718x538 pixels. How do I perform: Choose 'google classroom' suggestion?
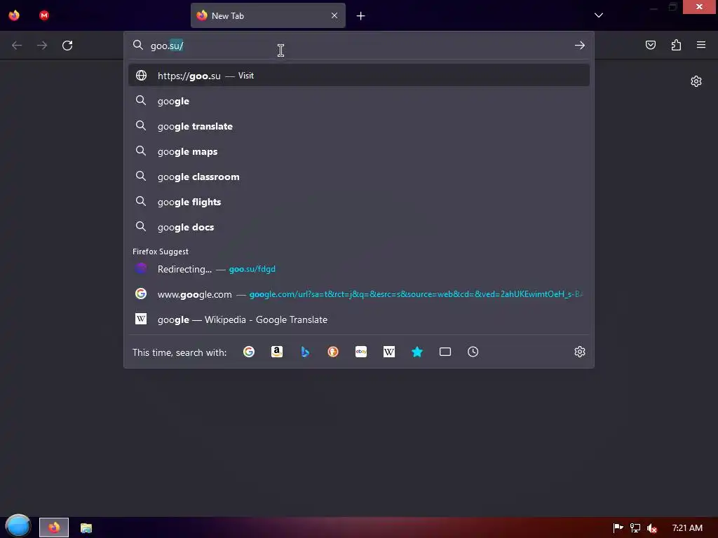(359, 177)
